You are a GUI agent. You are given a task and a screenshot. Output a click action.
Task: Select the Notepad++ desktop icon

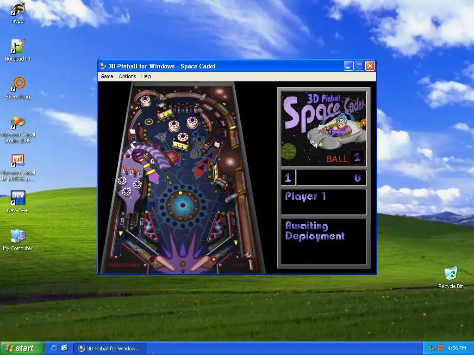tap(18, 50)
